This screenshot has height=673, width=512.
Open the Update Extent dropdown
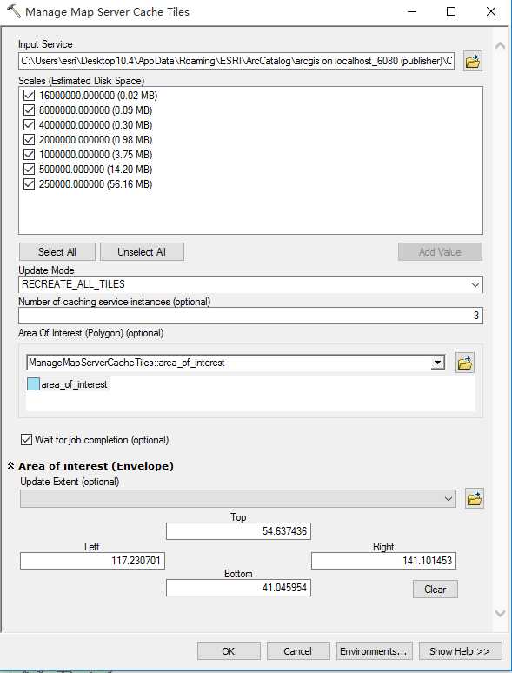coord(448,499)
